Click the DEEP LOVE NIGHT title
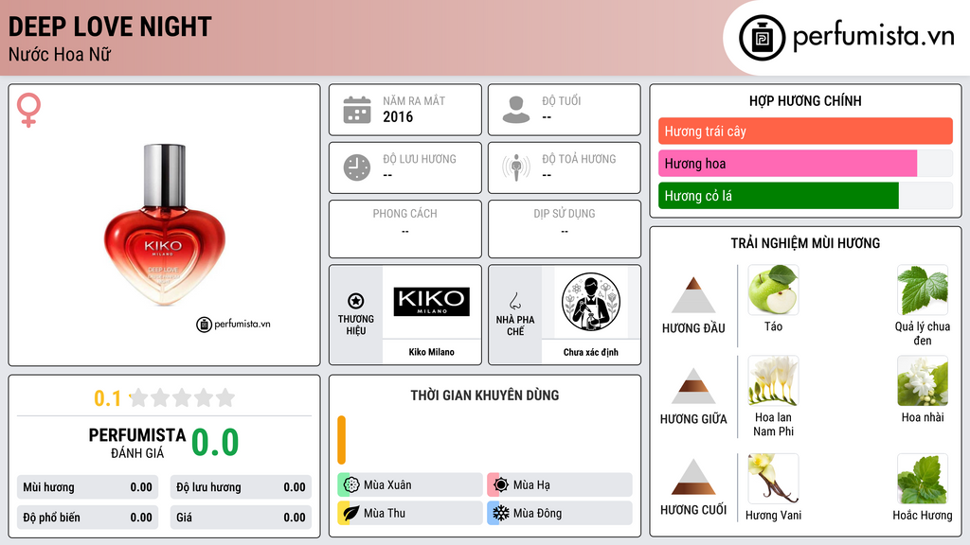Image resolution: width=970 pixels, height=545 pixels. coord(110,26)
